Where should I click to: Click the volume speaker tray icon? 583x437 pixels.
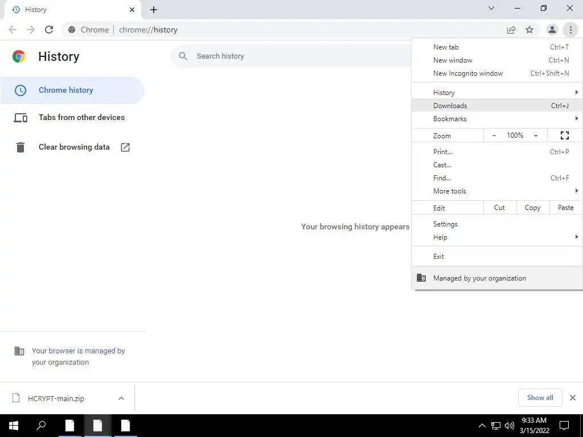point(510,426)
